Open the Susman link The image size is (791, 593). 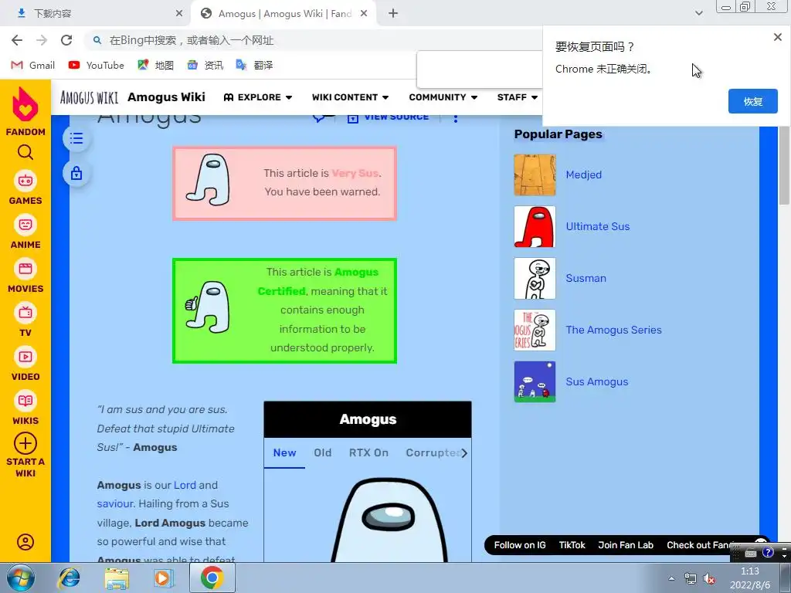(586, 278)
